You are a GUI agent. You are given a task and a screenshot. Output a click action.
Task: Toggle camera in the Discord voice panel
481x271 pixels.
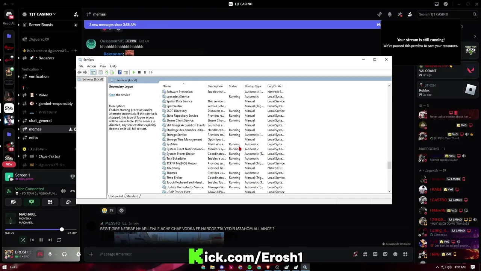pos(13,202)
